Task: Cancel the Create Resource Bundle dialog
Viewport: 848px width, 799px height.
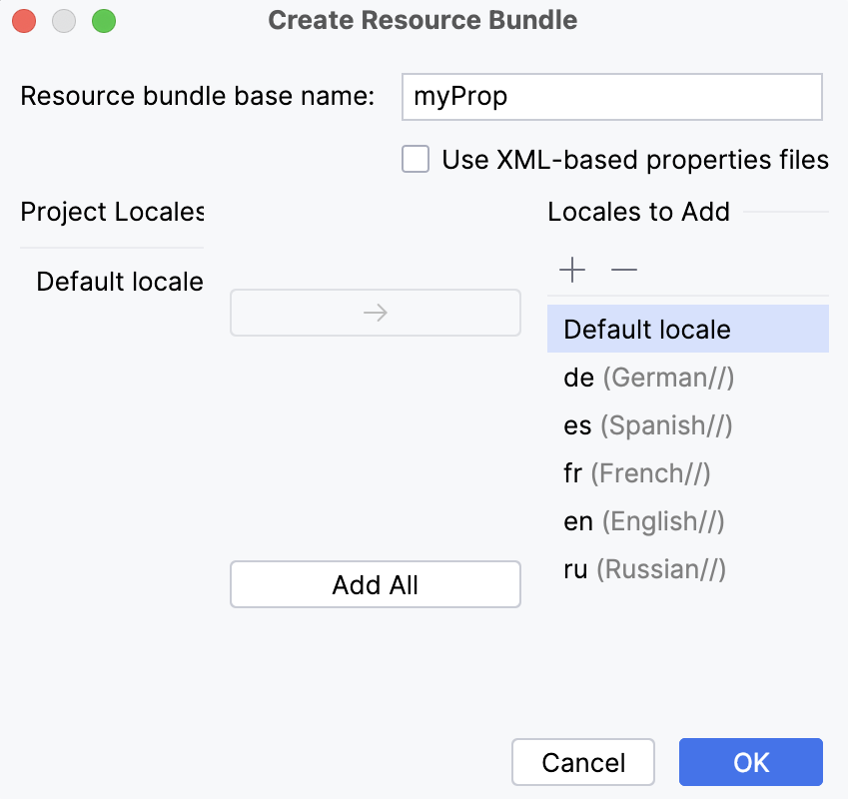Action: 582,762
